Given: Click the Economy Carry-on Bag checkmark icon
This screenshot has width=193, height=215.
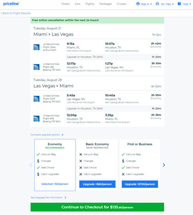Looking at the screenshot, I should (x=38, y=154).
